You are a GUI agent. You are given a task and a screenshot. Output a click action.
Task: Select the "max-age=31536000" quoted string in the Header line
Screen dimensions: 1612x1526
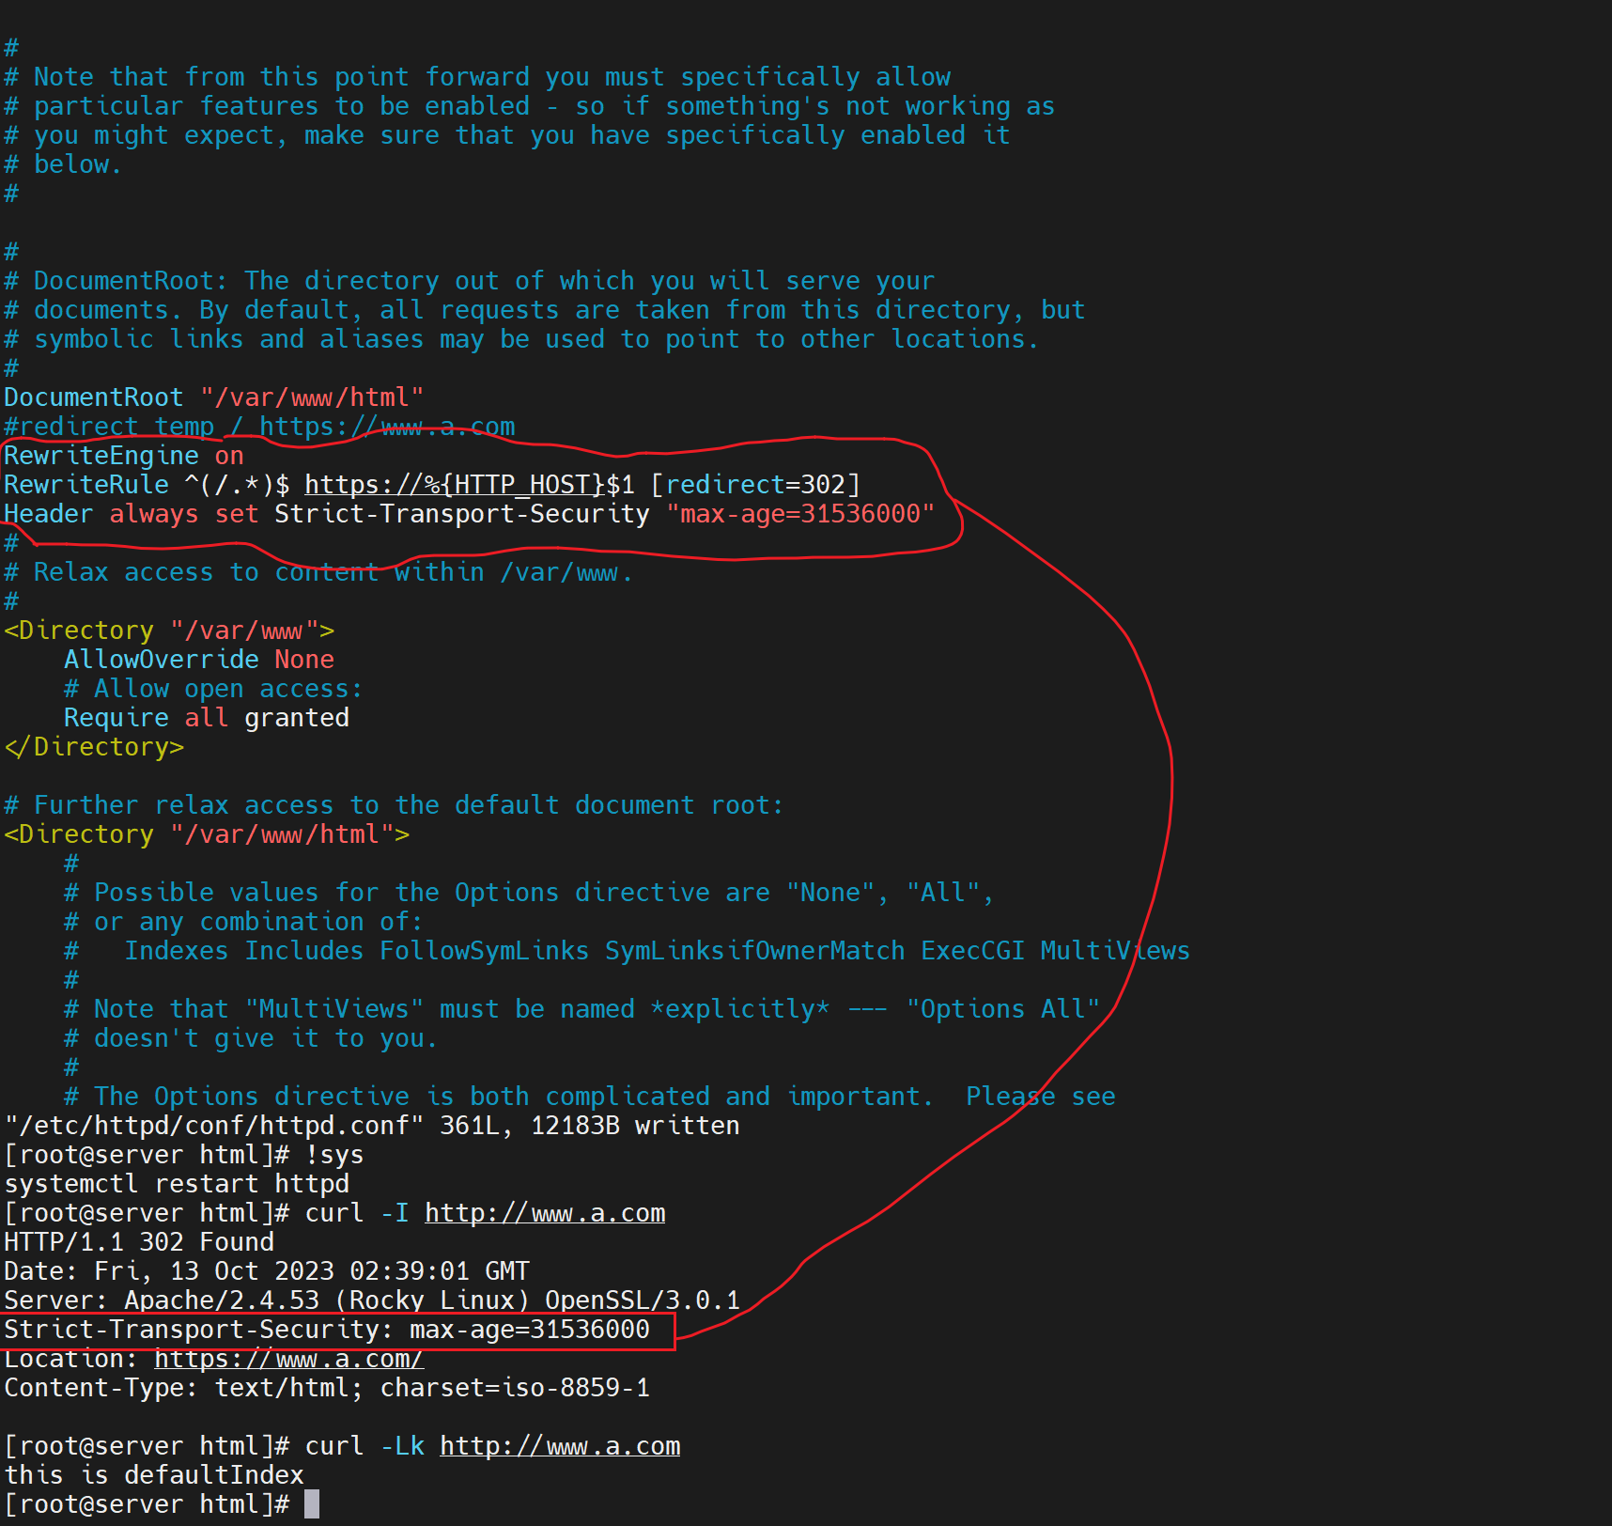800,514
